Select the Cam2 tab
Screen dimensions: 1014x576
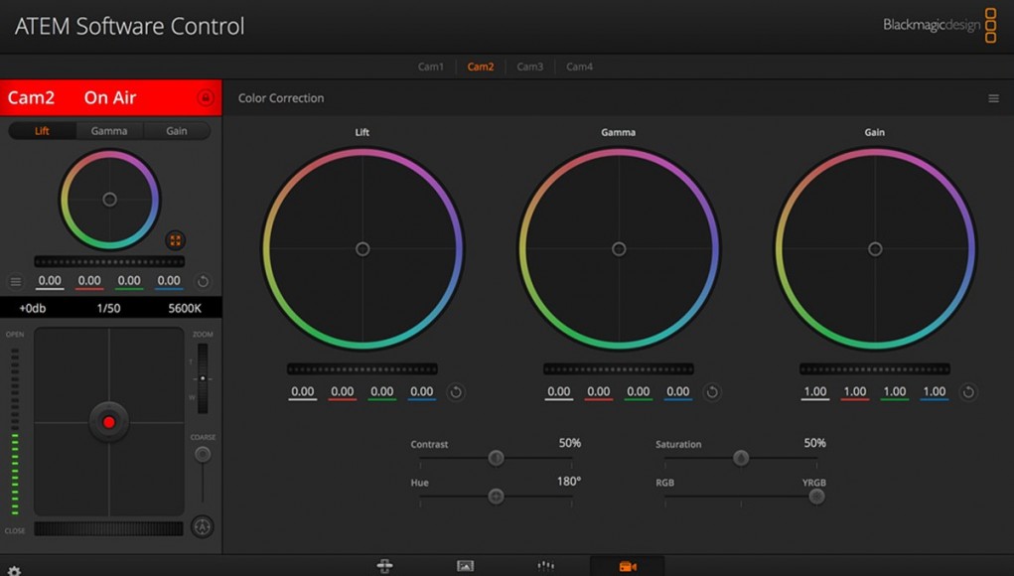tap(481, 67)
